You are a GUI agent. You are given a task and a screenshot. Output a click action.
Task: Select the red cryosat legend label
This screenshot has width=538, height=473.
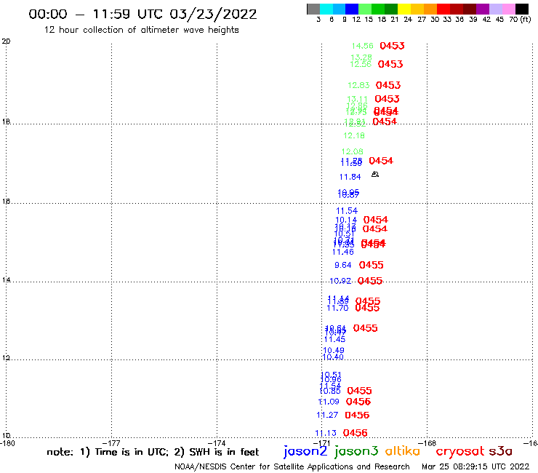[459, 451]
